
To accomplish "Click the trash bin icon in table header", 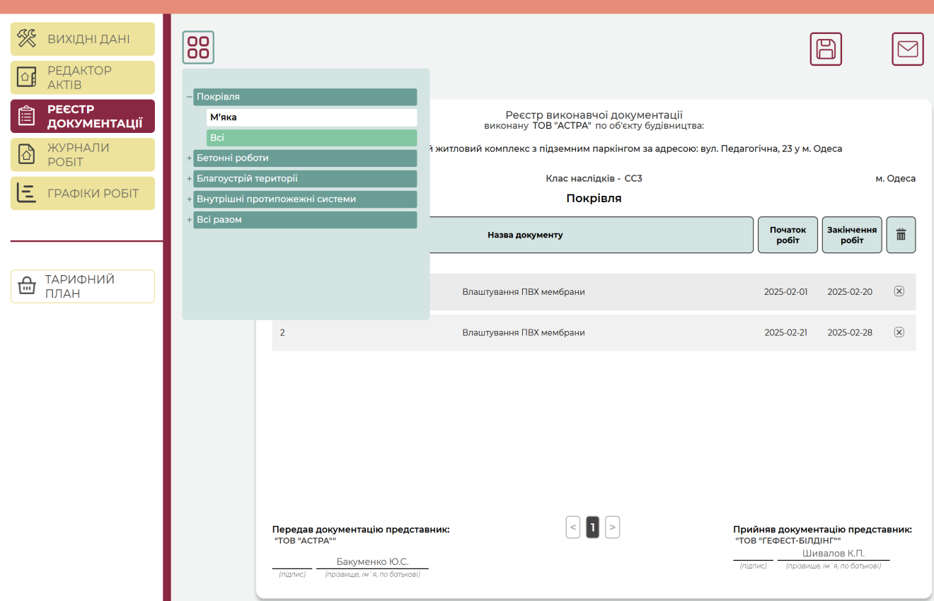I will [901, 235].
